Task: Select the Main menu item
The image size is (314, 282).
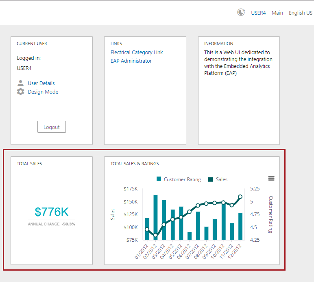Action: click(277, 13)
